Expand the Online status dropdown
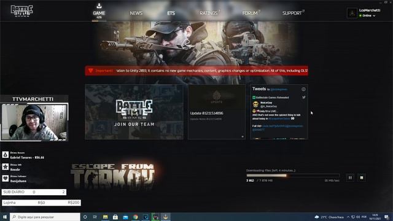393x221 pixels. [367, 15]
